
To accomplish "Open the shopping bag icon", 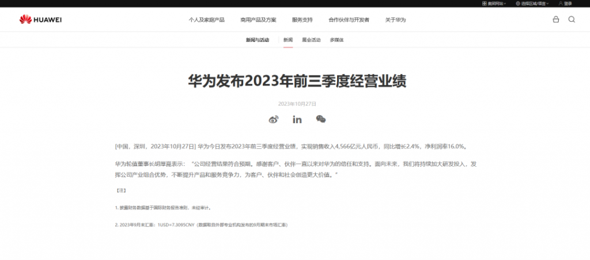I will point(556,20).
